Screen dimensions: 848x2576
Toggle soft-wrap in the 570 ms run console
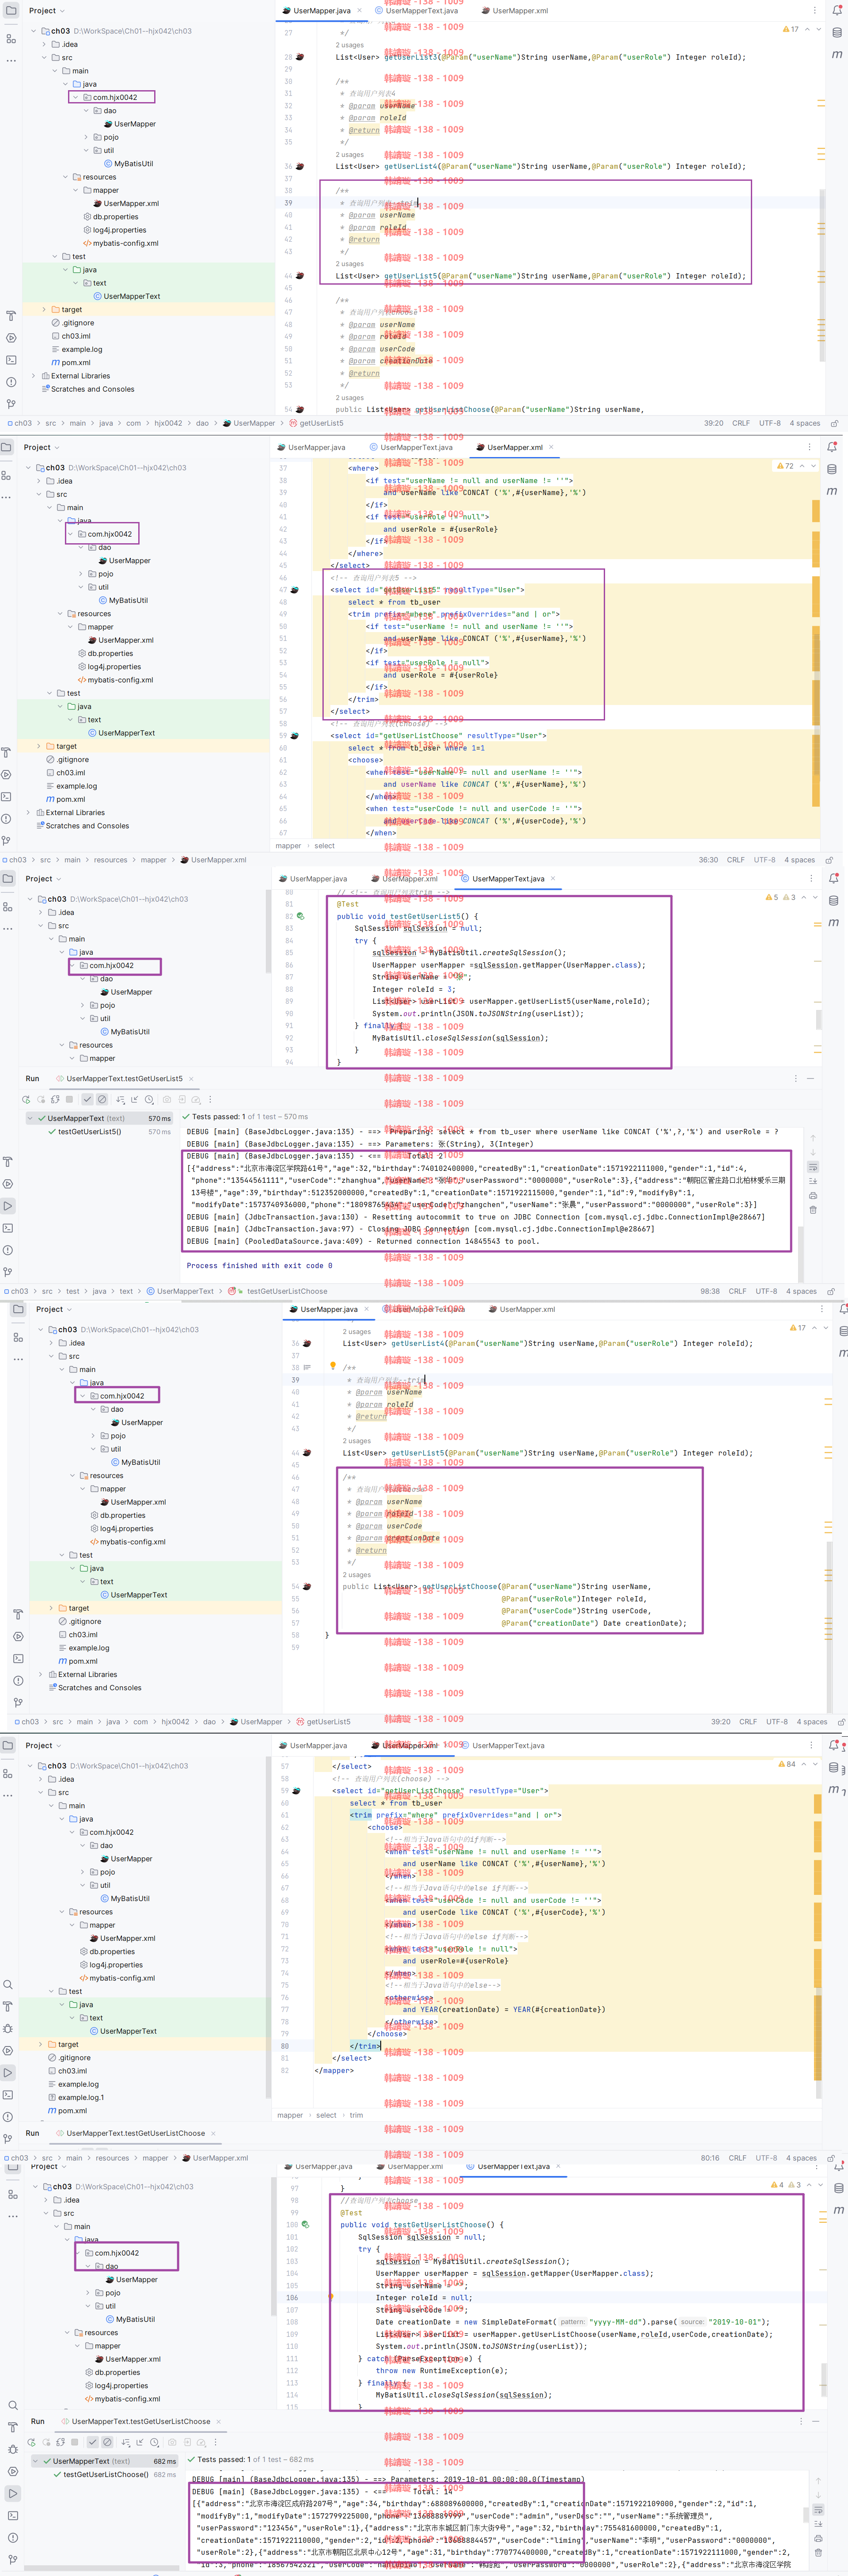813,1167
